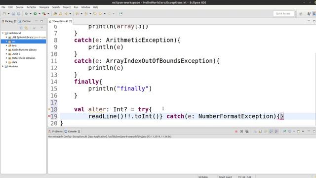Toggle Scroll Lock in the Console toolbar
The image size is (316, 178).
(260, 132)
